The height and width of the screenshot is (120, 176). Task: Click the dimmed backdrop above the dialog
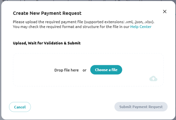coord(88,1)
